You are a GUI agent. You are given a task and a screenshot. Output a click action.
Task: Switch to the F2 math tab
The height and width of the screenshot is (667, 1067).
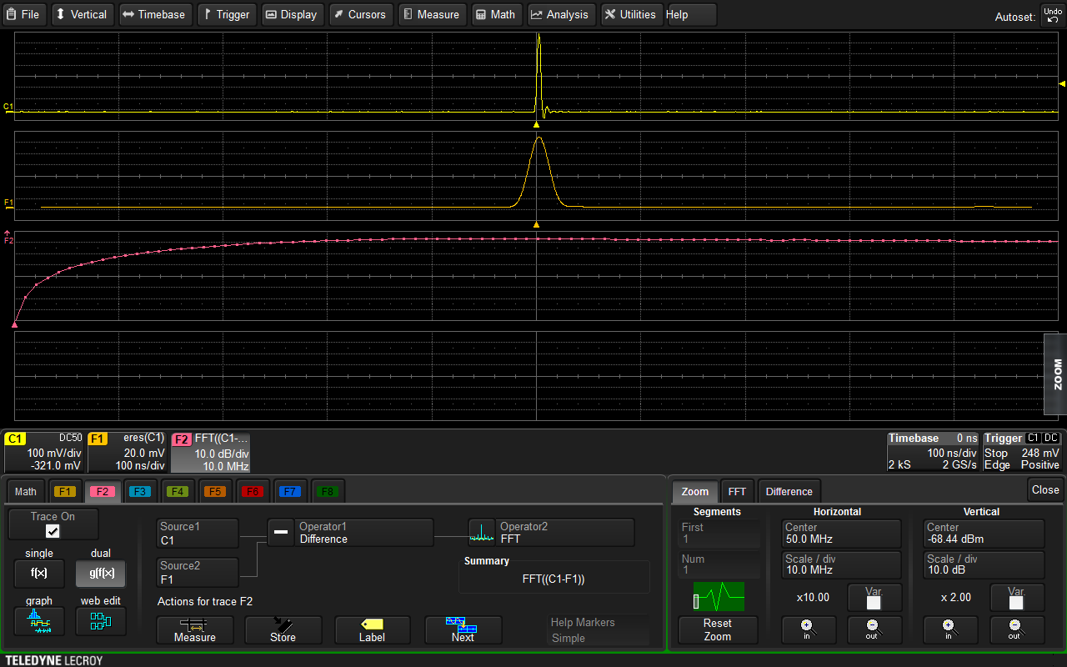102,491
